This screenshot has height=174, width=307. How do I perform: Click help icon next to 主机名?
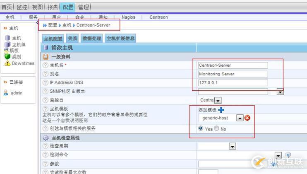click(46, 65)
